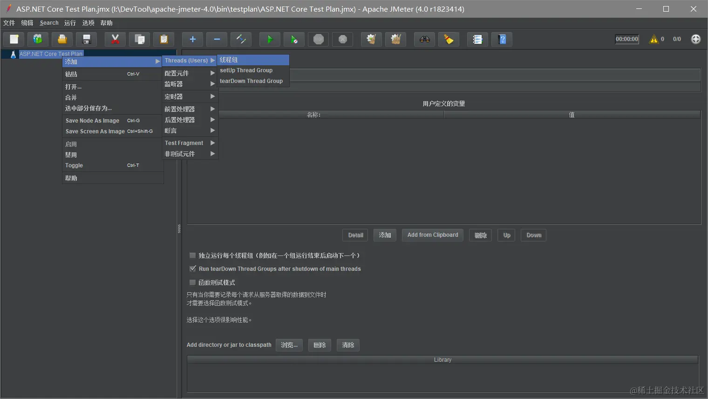Expand all nodes with the plus icon
The width and height of the screenshot is (708, 399).
(x=192, y=40)
